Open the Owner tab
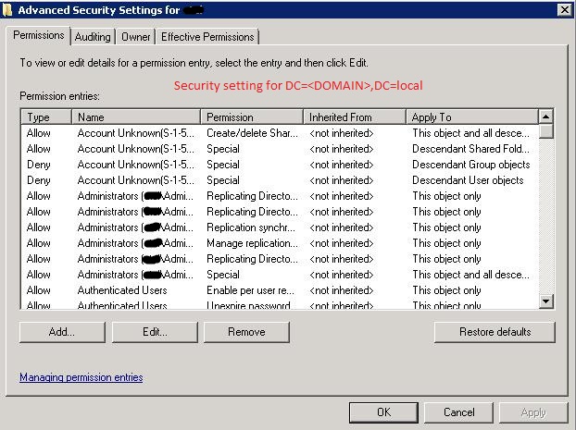Screen dimensions: 576x430 pos(135,37)
